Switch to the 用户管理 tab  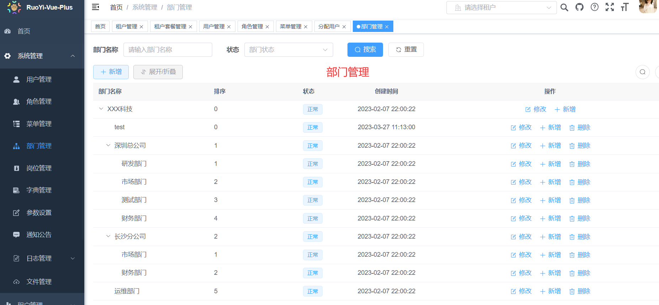point(214,27)
